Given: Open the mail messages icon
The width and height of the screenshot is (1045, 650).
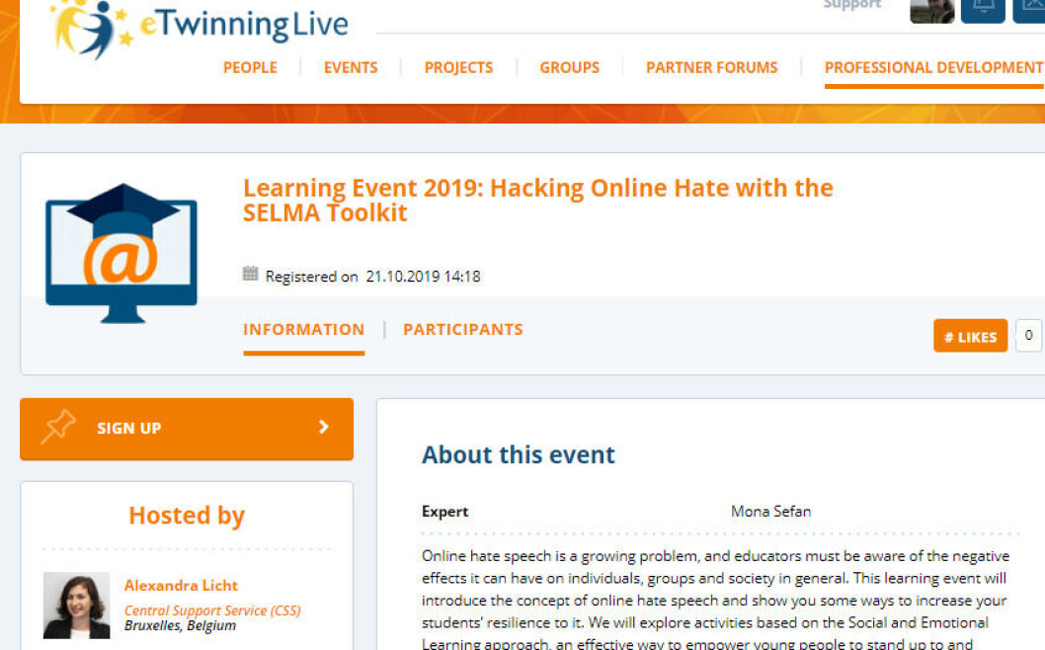Looking at the screenshot, I should pyautogui.click(x=1029, y=11).
